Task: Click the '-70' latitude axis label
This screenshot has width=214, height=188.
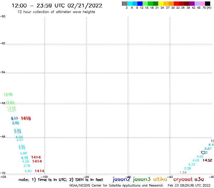Action: point(3,173)
